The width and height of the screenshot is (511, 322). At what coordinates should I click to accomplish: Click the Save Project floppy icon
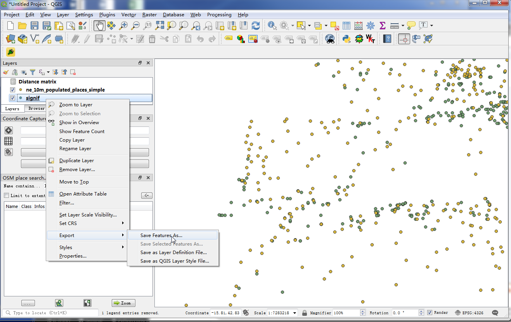click(x=35, y=26)
